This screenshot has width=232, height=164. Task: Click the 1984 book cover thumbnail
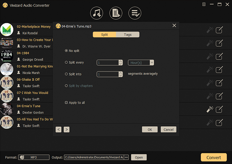(7, 56)
